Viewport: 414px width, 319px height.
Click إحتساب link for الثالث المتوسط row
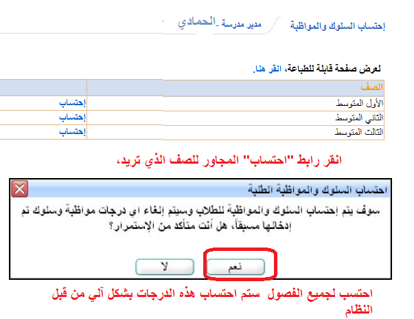72,131
